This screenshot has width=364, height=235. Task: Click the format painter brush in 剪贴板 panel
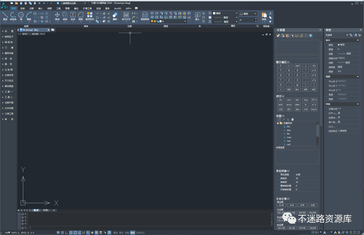270,21
